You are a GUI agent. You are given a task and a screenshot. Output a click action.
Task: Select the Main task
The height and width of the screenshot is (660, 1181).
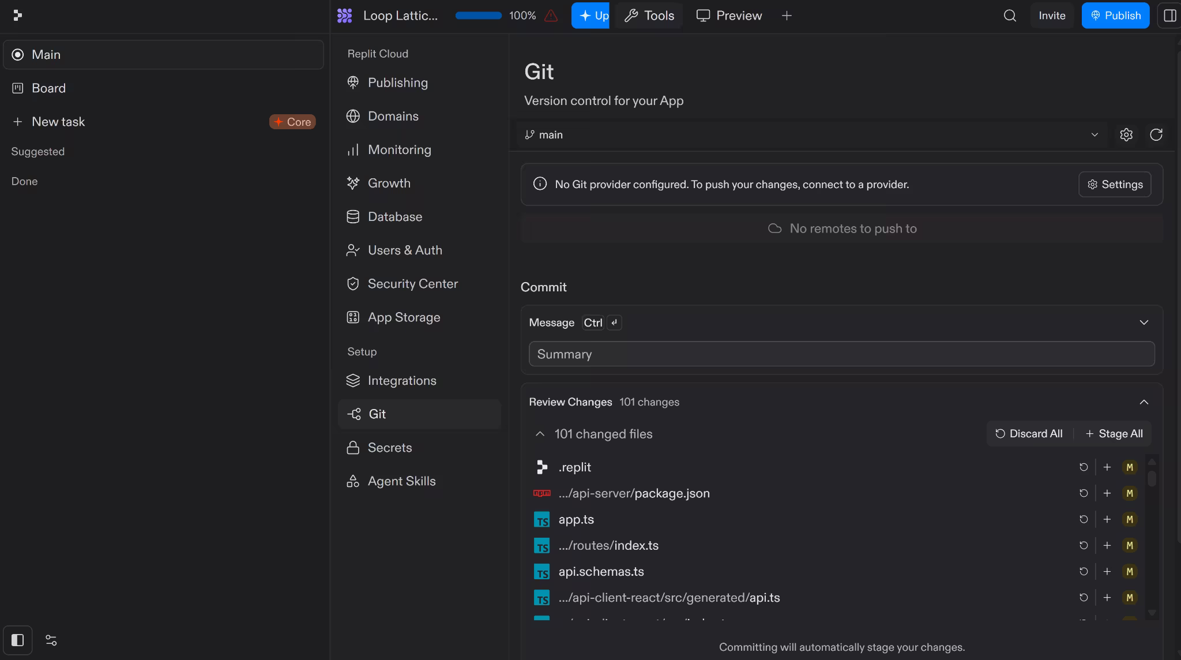point(163,55)
